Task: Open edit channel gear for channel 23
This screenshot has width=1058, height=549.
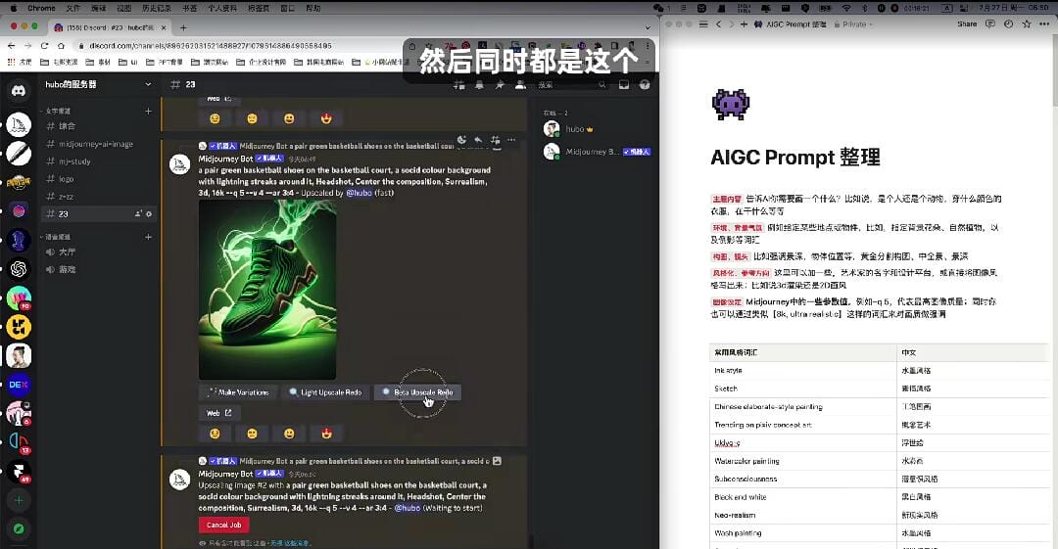Action: [149, 213]
